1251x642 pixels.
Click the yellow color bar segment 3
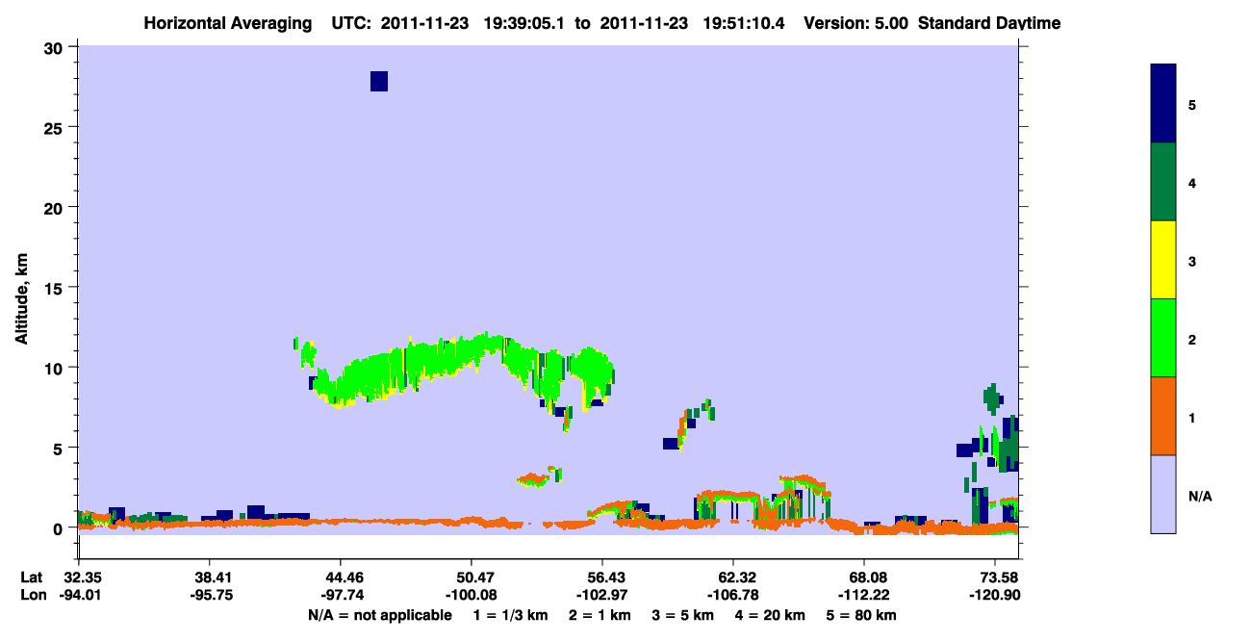(1163, 260)
